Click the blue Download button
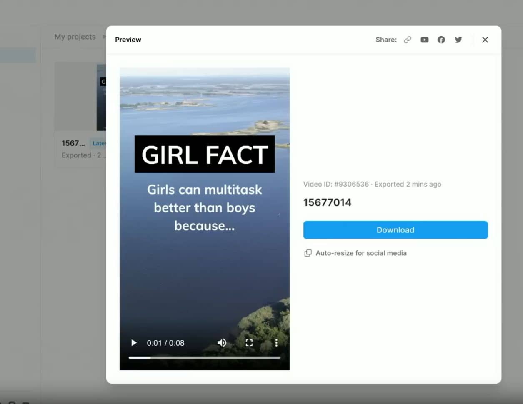Viewport: 523px width, 404px height. tap(395, 230)
